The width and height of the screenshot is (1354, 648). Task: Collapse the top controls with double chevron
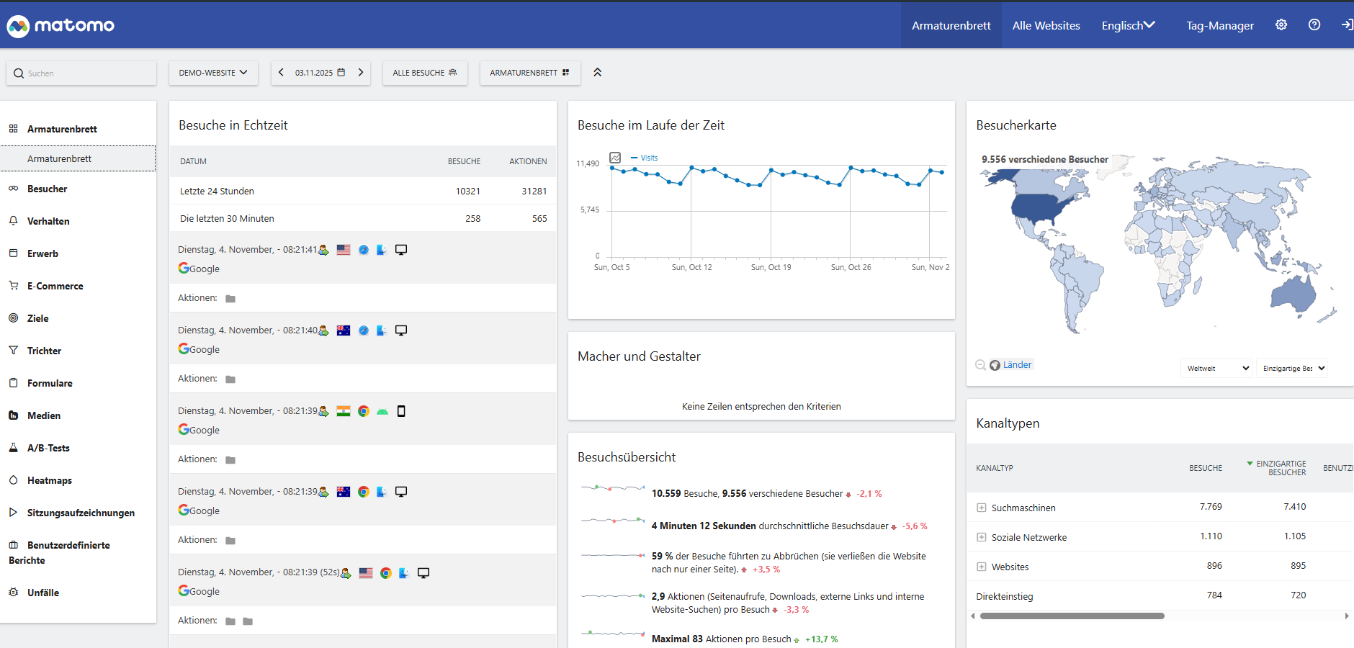click(597, 73)
